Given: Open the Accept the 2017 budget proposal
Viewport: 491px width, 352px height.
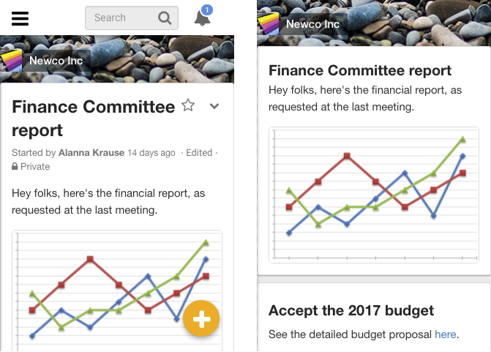Looking at the screenshot, I should pos(351,311).
